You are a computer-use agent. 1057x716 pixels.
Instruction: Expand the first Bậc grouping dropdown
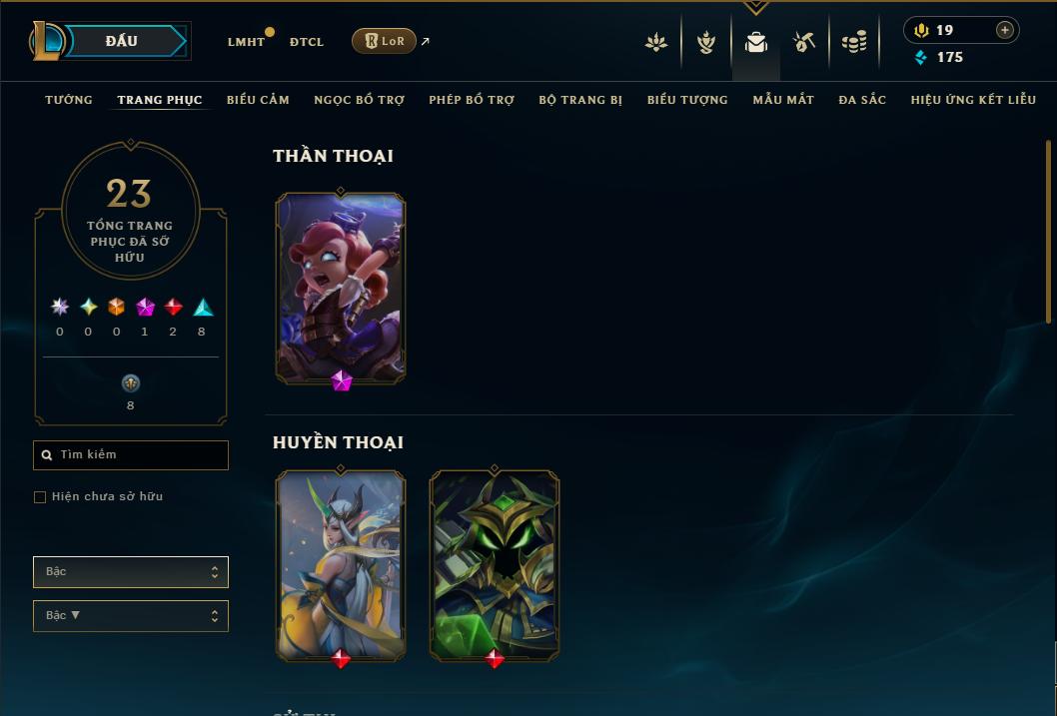pyautogui.click(x=131, y=572)
